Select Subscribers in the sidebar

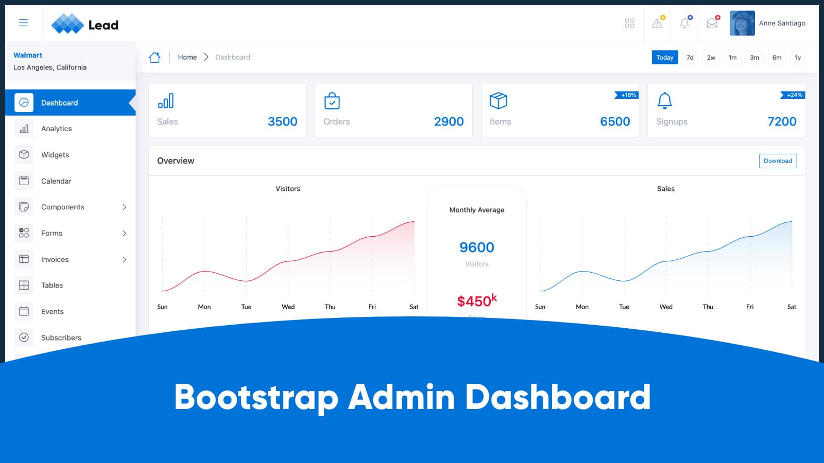(x=61, y=337)
